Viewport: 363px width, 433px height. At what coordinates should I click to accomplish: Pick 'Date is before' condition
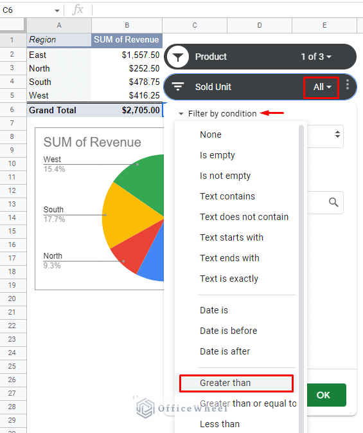click(x=228, y=331)
